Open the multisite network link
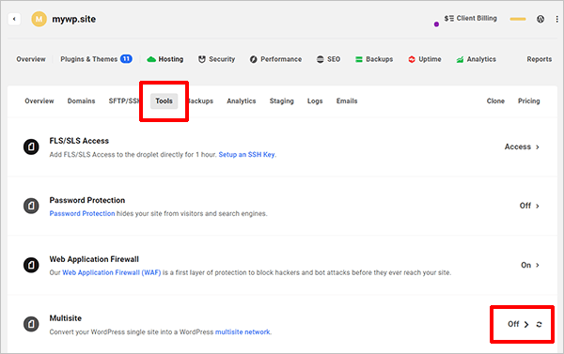Screen dimensions: 564x354 pyautogui.click(x=243, y=331)
